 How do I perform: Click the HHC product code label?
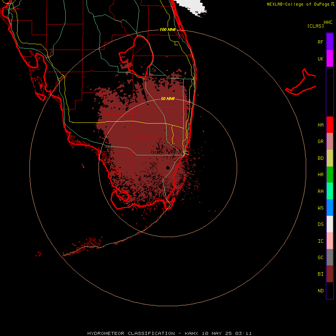point(328,22)
